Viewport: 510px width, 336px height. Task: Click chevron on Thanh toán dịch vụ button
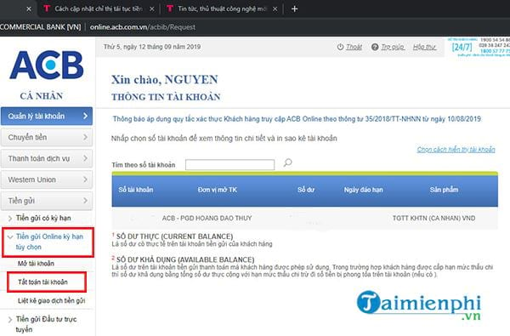tap(85, 158)
